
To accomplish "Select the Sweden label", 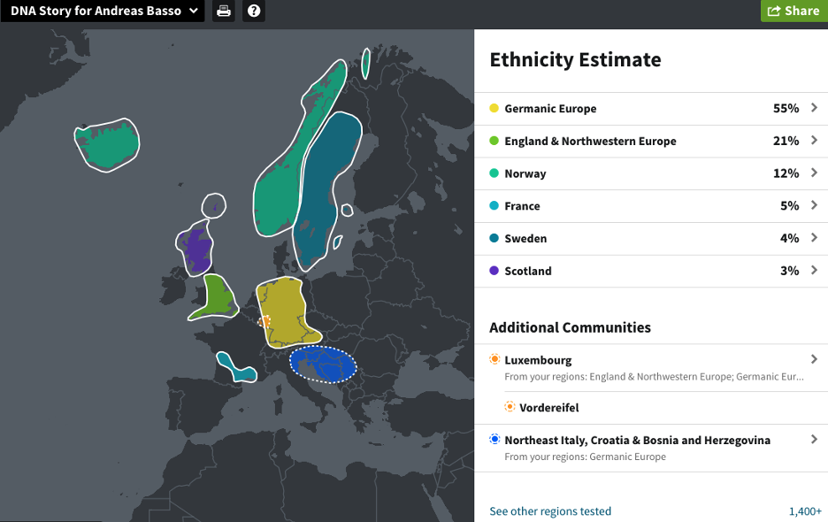I will (x=525, y=238).
